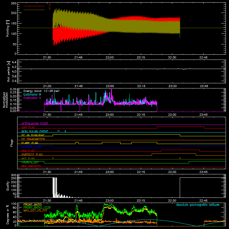229x229 pixels.
Task: Click the 0.30 tick on modulation axis
Action: [13, 89]
